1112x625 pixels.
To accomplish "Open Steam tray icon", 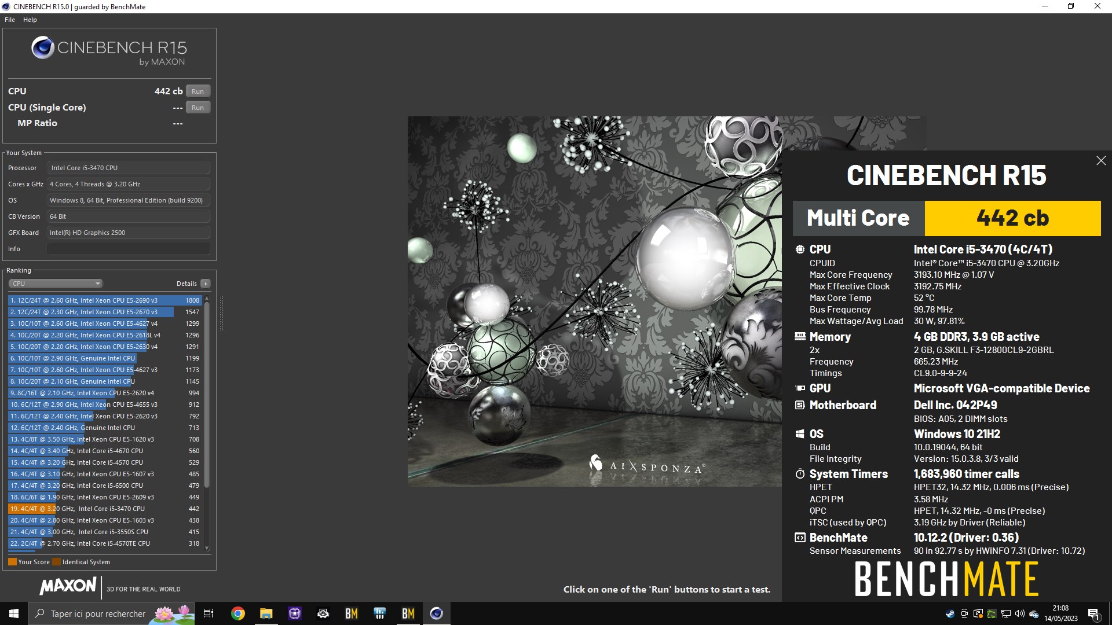I will pyautogui.click(x=950, y=613).
